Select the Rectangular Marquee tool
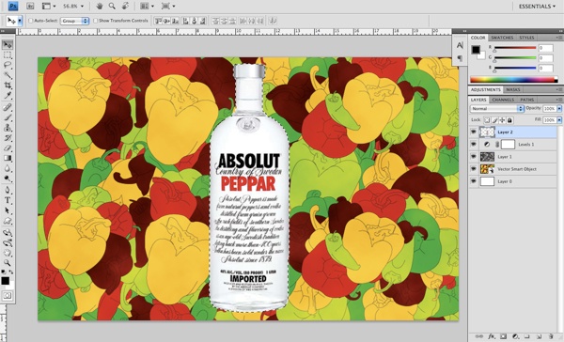Viewport: 564px width, 342px height. pyautogui.click(x=8, y=55)
